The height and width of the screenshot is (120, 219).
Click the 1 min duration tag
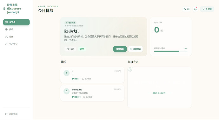[70, 49]
